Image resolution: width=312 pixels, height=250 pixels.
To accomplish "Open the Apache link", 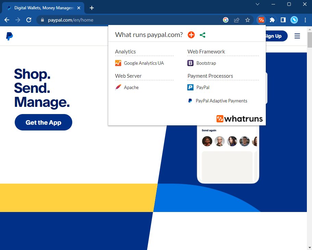I will [131, 87].
